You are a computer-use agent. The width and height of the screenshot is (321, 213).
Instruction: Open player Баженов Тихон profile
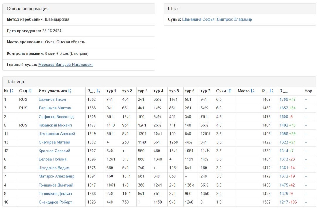pyautogui.click(x=52, y=99)
